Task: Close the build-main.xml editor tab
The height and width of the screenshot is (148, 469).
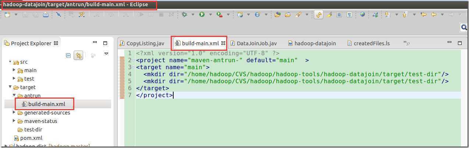Action: (223, 43)
